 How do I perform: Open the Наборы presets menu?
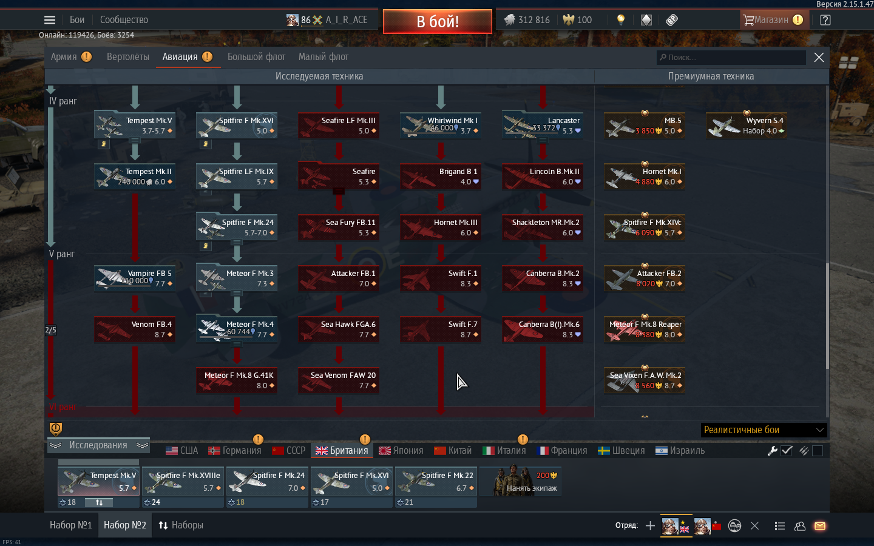click(x=181, y=525)
